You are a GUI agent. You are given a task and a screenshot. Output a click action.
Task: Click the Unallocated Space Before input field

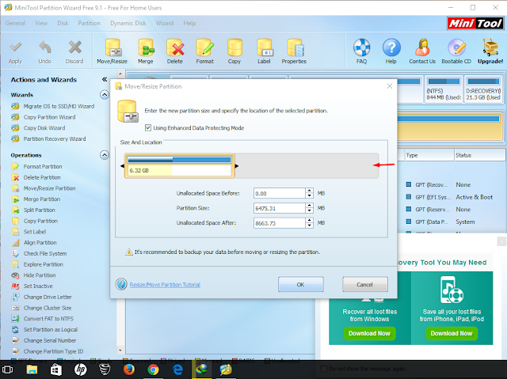pyautogui.click(x=280, y=193)
